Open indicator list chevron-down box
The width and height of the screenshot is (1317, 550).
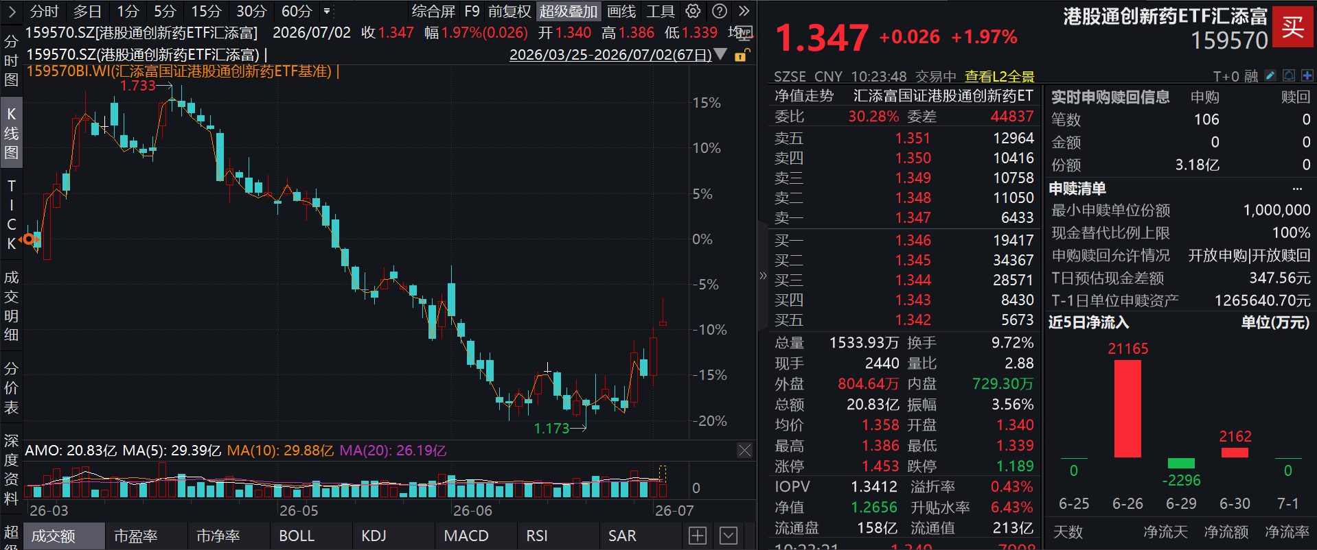click(x=729, y=536)
